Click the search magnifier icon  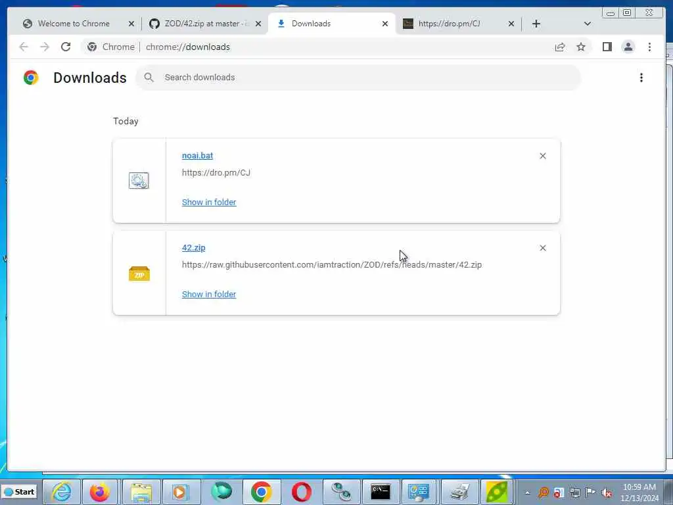(x=149, y=78)
